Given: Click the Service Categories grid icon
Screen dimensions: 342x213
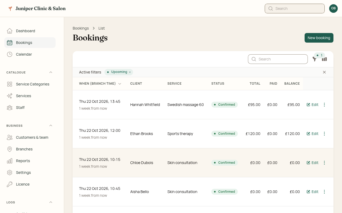Looking at the screenshot, I should pyautogui.click(x=10, y=84).
